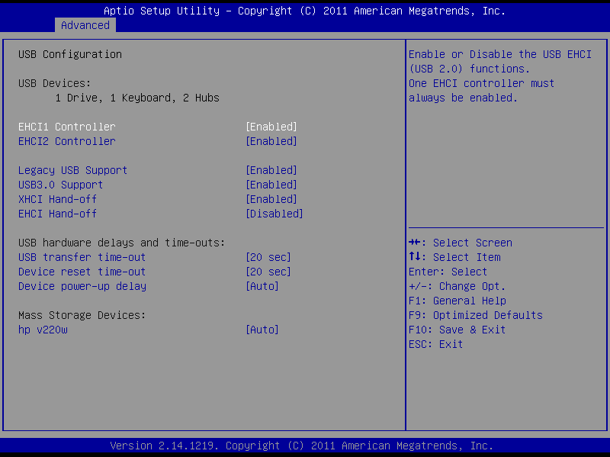Change EHCI Hand-off Disabled value

(274, 214)
